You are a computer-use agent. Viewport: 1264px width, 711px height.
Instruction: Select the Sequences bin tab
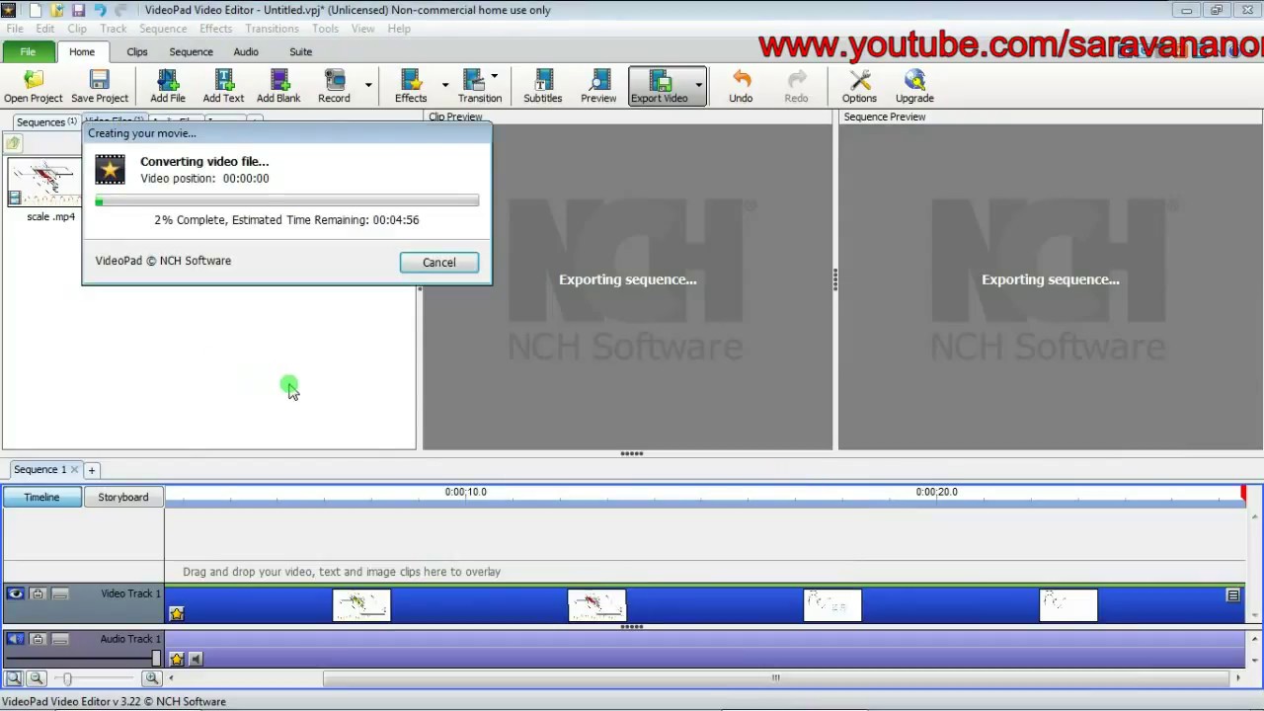pyautogui.click(x=46, y=121)
